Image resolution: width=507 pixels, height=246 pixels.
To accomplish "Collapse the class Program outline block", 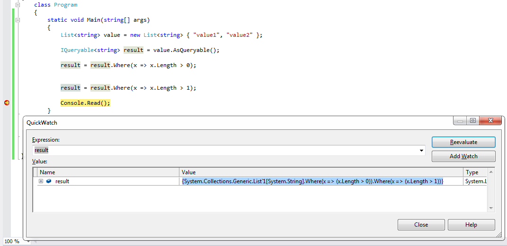I will coord(18,5).
